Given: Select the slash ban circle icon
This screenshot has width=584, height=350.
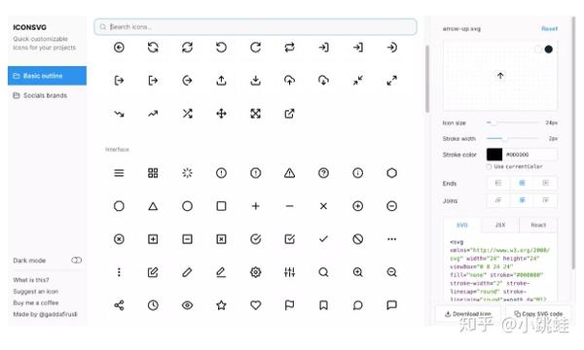Looking at the screenshot, I should point(357,239).
